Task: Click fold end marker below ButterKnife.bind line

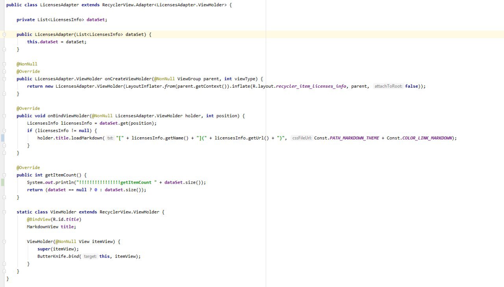Action: [4, 264]
